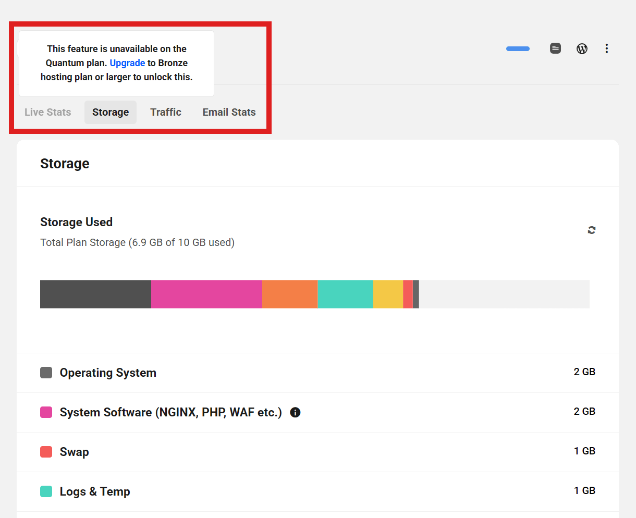The width and height of the screenshot is (636, 518).
Task: Select the Operating System row label
Action: [x=108, y=373]
